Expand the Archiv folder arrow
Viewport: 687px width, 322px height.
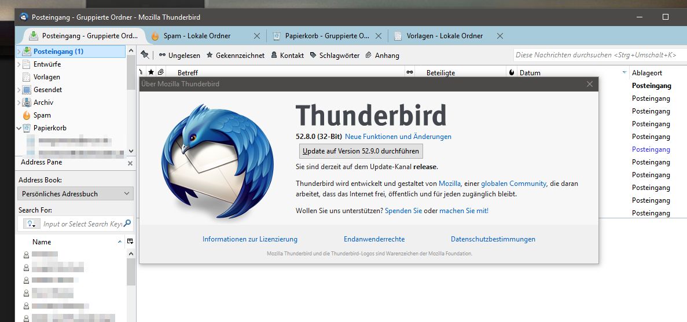point(19,102)
